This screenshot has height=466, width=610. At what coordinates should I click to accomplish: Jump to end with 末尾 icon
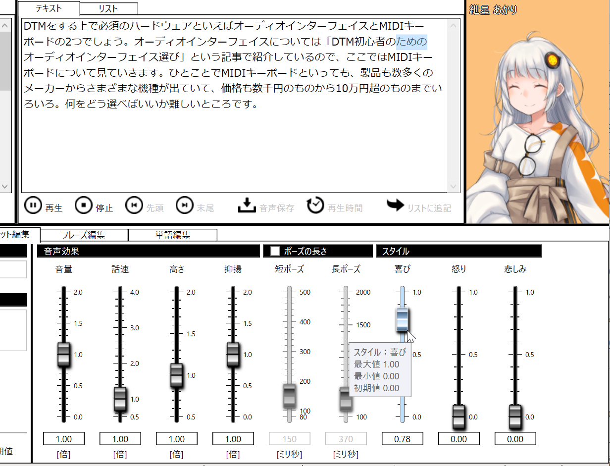[x=185, y=205]
